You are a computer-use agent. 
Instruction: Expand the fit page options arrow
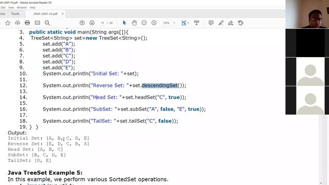coord(188,23)
